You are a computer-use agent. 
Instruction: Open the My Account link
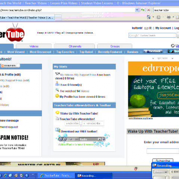click(x=163, y=28)
